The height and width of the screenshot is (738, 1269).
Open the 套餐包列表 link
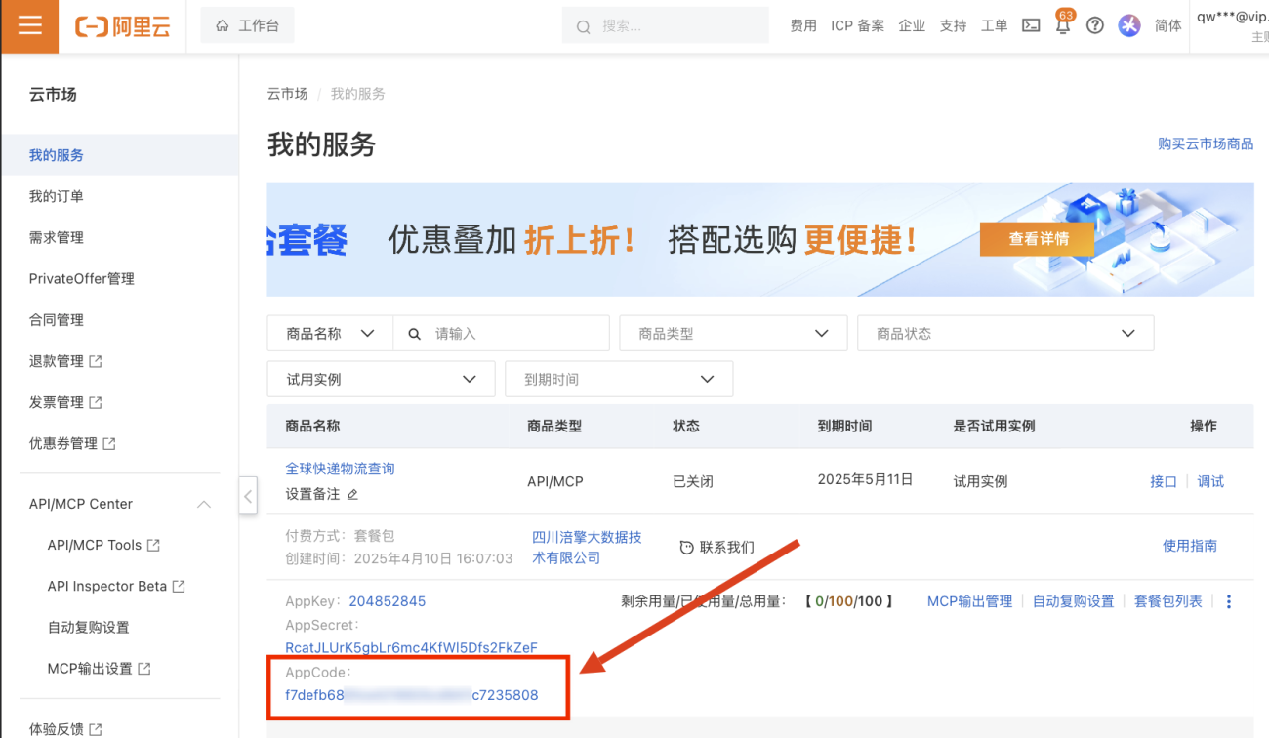[x=1168, y=601]
